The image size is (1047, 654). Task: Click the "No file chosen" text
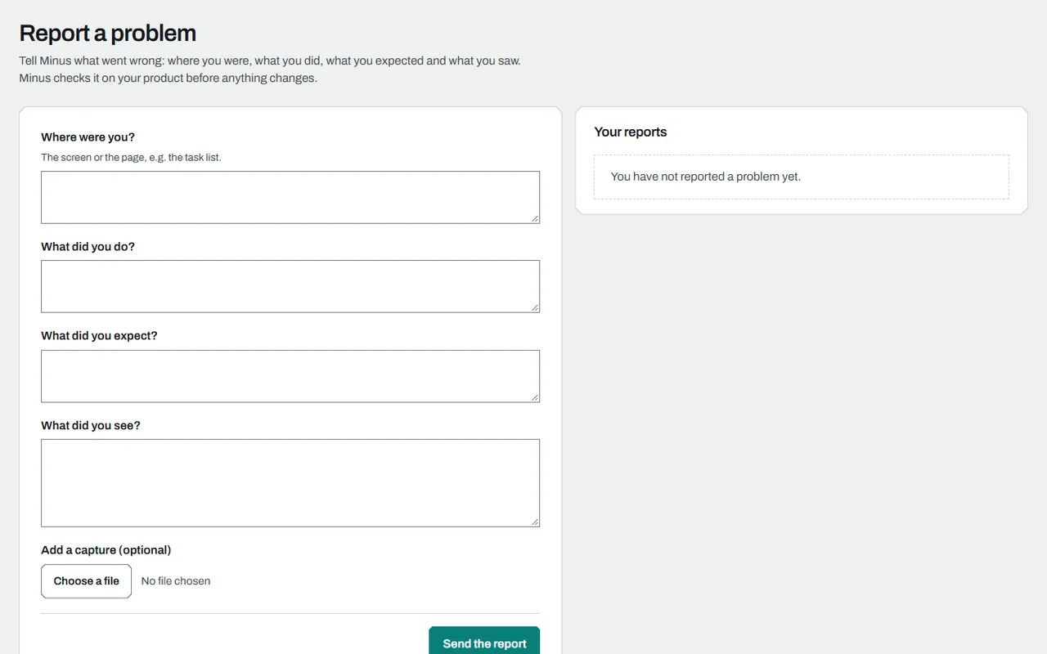(176, 581)
